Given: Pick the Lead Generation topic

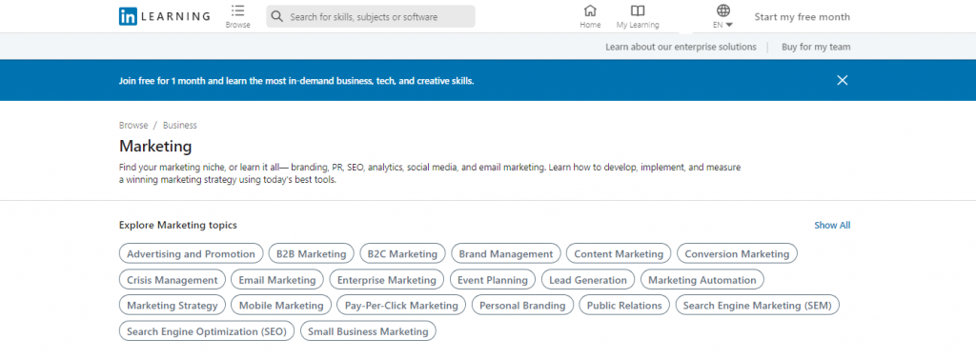Looking at the screenshot, I should coord(588,280).
